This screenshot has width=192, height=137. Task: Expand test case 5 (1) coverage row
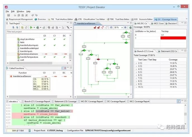pyautogui.click(x=136, y=72)
